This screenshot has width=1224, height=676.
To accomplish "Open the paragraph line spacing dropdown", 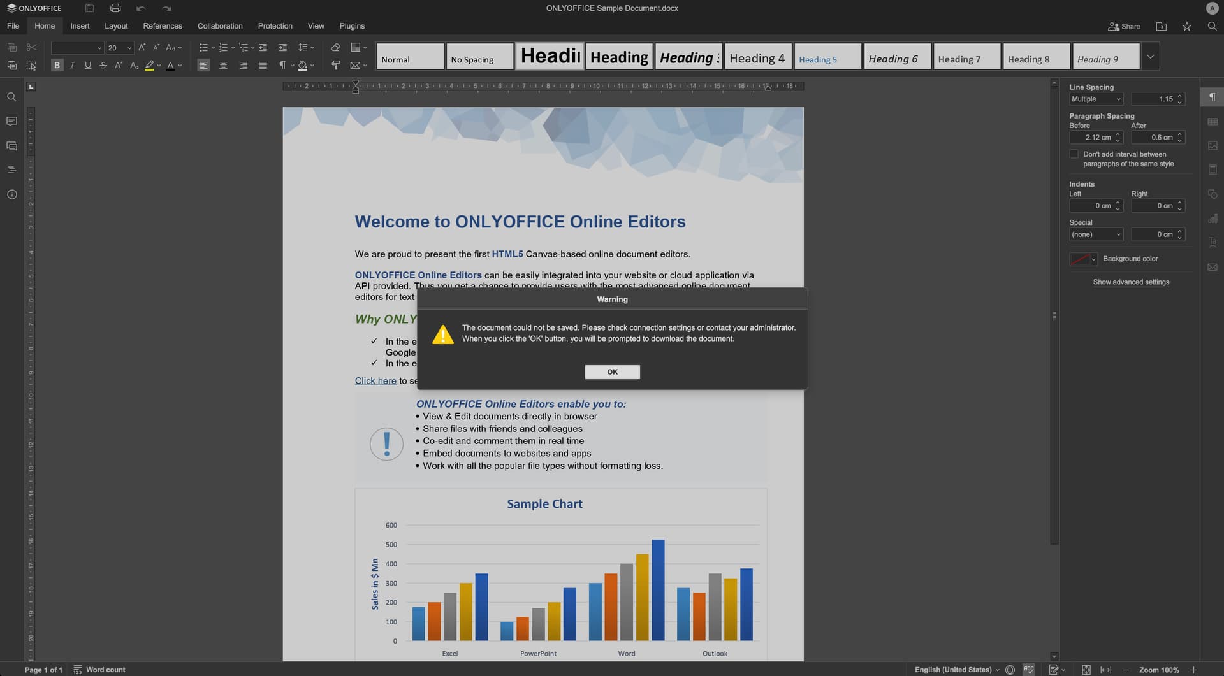I will [x=306, y=47].
